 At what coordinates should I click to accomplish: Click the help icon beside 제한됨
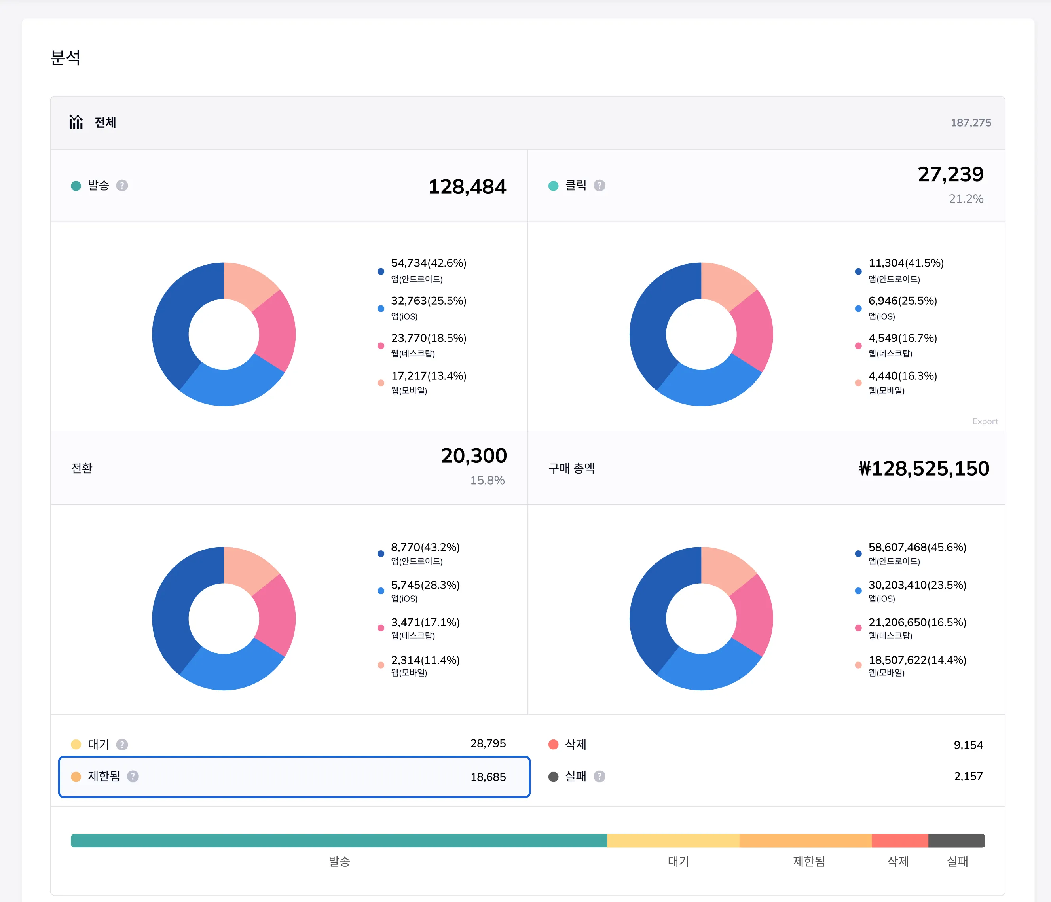coord(133,776)
